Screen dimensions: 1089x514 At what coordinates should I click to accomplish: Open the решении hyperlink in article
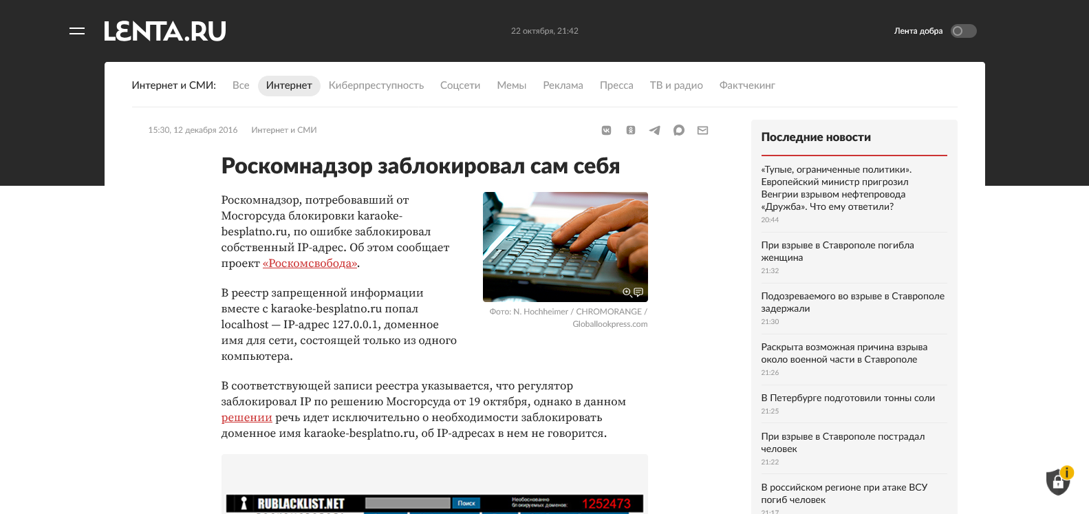point(246,418)
